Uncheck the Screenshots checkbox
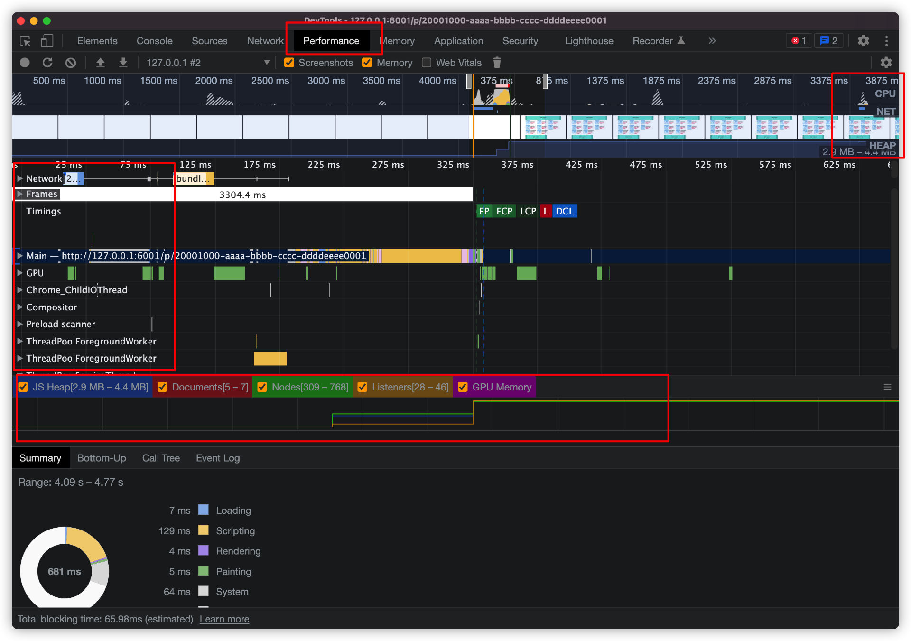Image resolution: width=911 pixels, height=641 pixels. pyautogui.click(x=289, y=63)
